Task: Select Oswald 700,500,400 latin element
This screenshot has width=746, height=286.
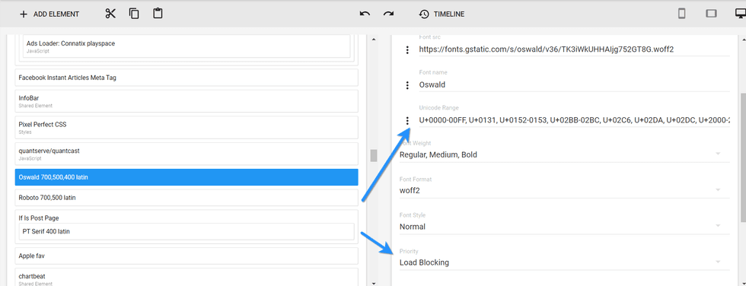Action: 186,177
